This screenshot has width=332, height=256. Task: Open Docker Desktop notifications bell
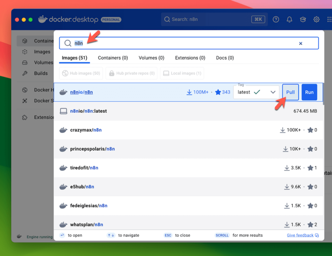tap(289, 19)
